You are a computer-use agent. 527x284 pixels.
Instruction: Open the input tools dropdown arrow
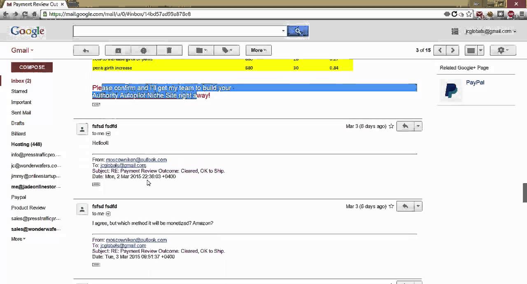pos(480,50)
